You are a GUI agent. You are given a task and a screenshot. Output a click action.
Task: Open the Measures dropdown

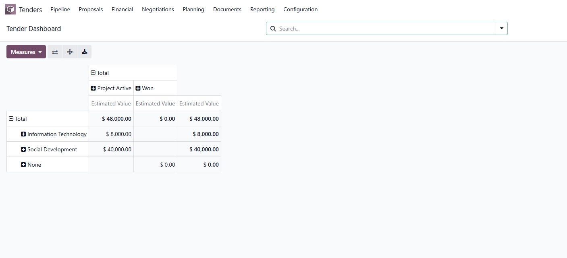coord(26,52)
